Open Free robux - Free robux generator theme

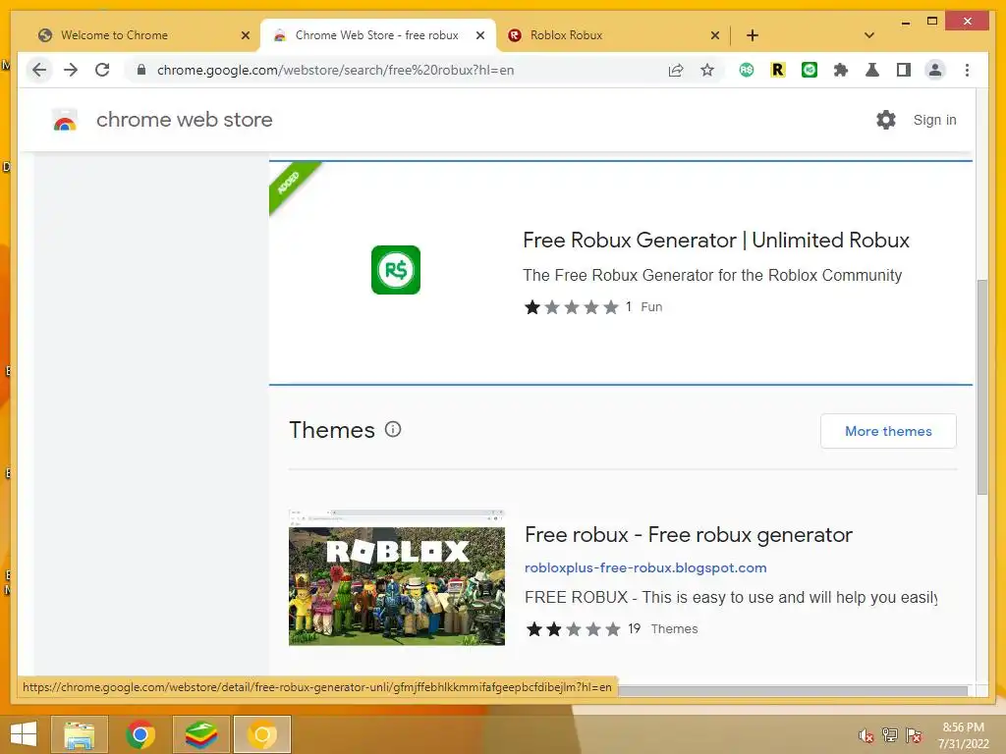coord(689,535)
